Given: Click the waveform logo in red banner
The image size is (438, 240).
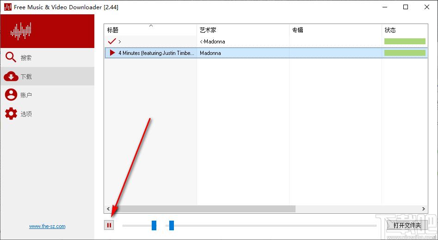Looking at the screenshot, I should [21, 31].
